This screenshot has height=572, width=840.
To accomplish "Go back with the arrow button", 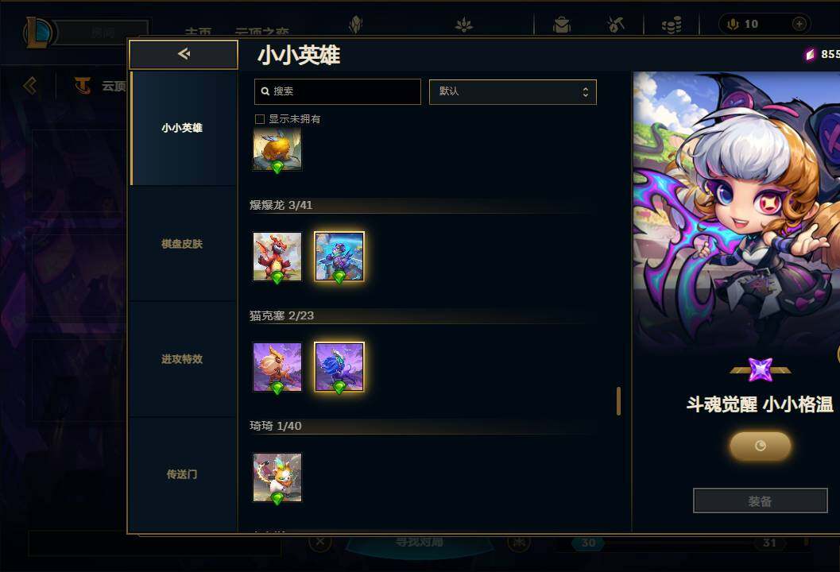I will tap(184, 54).
